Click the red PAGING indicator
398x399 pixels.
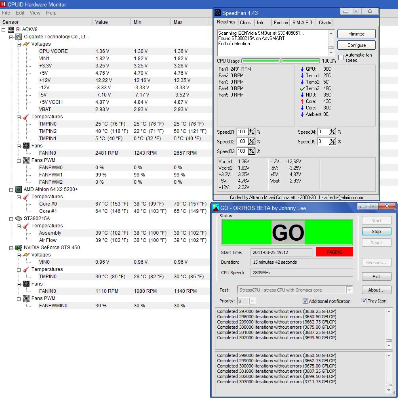[x=334, y=252]
